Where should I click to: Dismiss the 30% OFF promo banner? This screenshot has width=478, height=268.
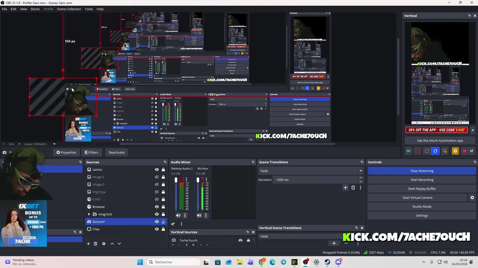pos(472,130)
